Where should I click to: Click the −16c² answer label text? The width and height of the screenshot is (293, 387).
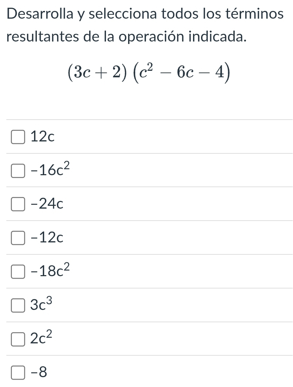coord(50,169)
